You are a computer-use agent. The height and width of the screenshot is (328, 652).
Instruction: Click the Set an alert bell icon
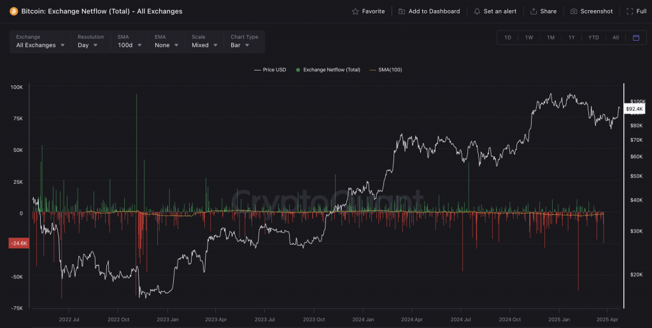coord(477,11)
